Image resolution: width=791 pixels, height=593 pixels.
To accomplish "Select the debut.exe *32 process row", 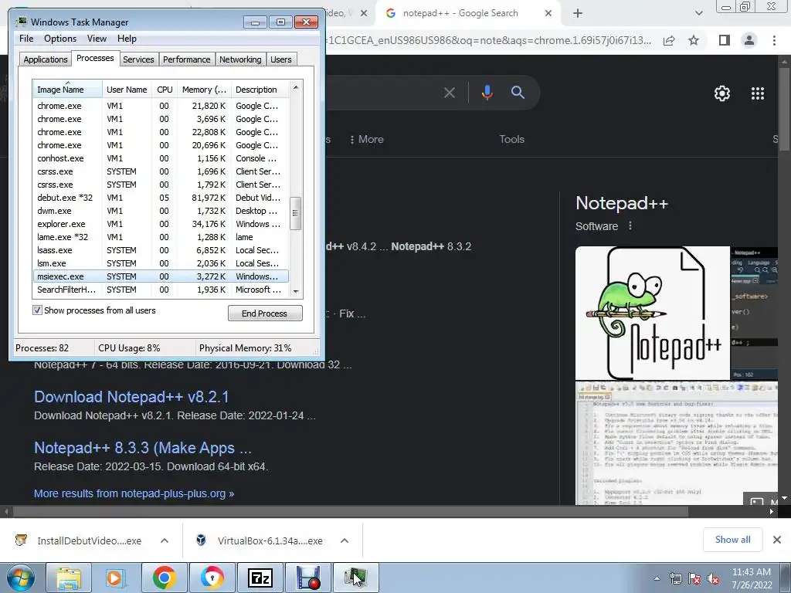I will point(161,198).
